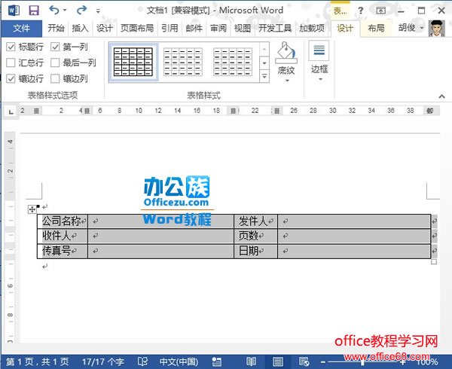
Task: Switch to the 开发工具 tab
Action: [275, 28]
